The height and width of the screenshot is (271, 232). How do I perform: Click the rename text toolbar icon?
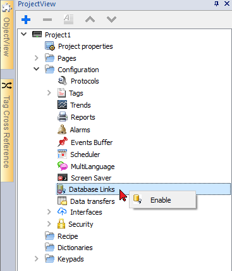tap(69, 19)
